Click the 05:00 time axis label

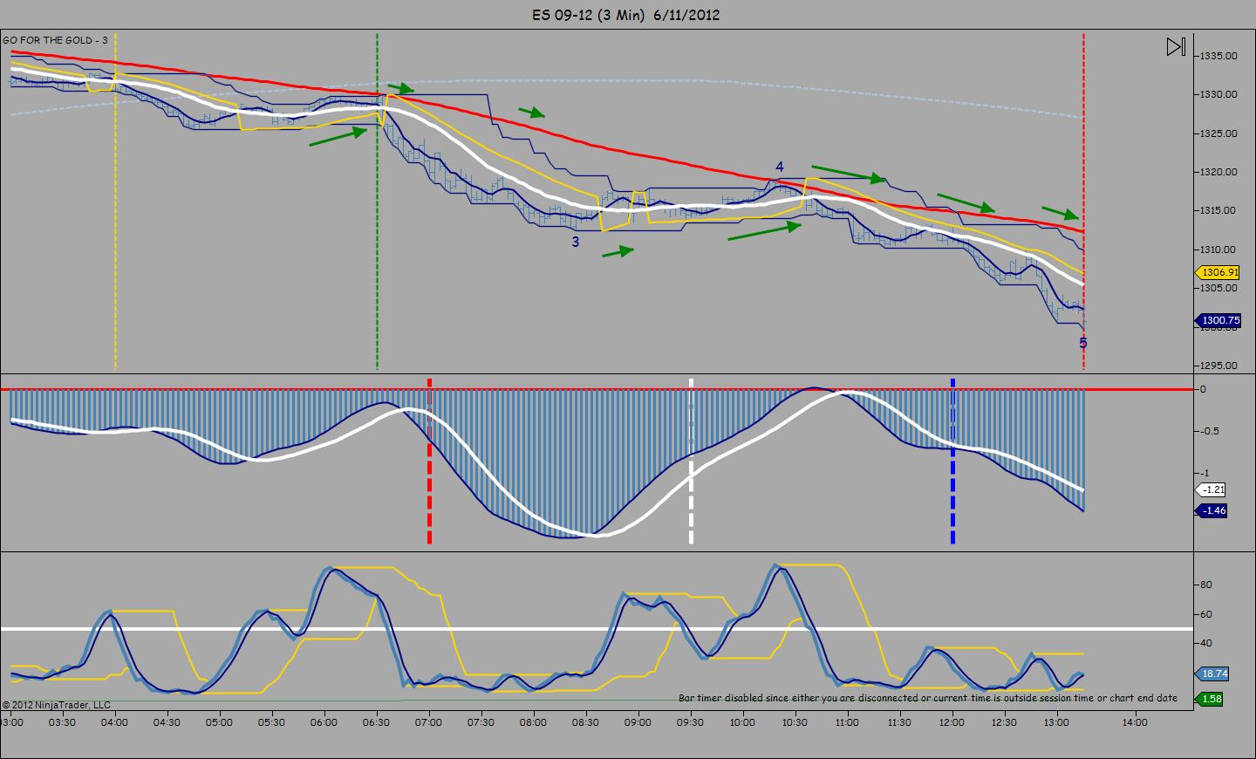coord(219,722)
